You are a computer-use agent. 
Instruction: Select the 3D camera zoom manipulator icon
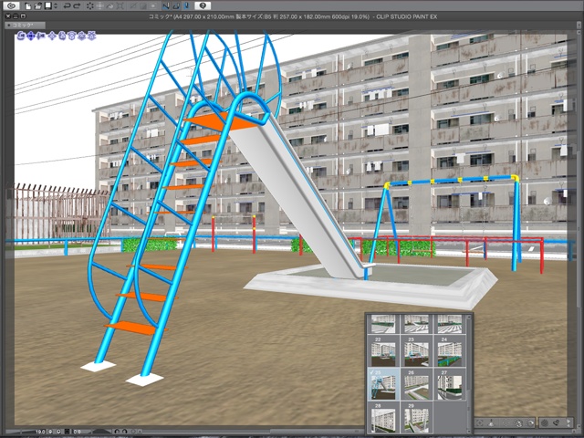click(x=41, y=36)
